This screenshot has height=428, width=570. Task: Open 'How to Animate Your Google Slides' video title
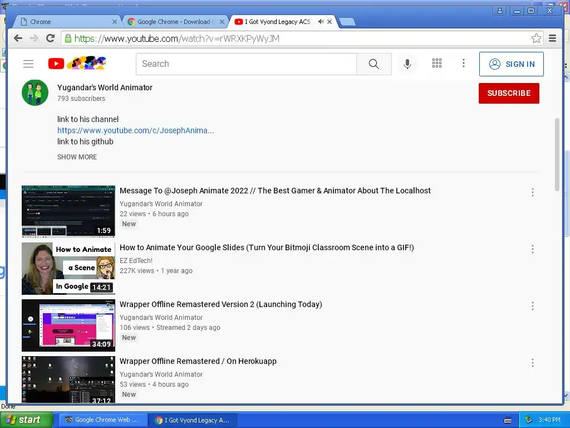[x=267, y=247]
